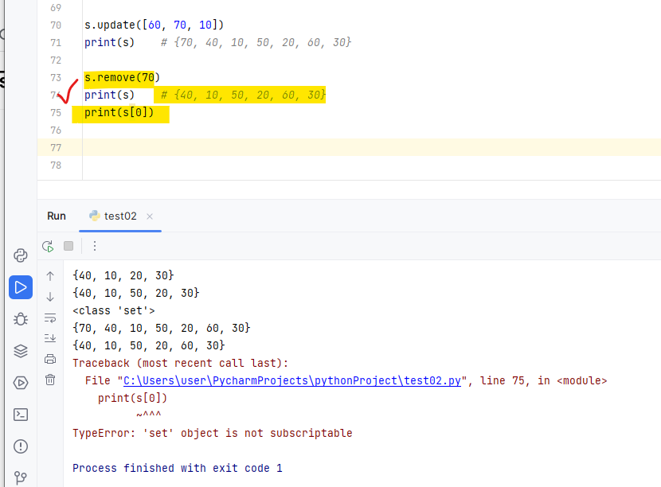Click the comment # {40, 10, 50, 20, 60, 30}
Screen dimensions: 661x487
(243, 95)
